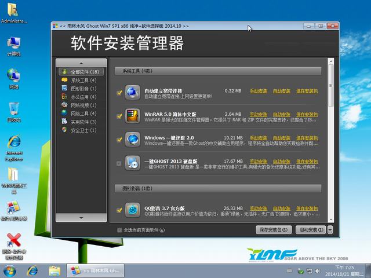
Task: Click the Windows一键还原 2.0 icon
Action: coord(133,139)
